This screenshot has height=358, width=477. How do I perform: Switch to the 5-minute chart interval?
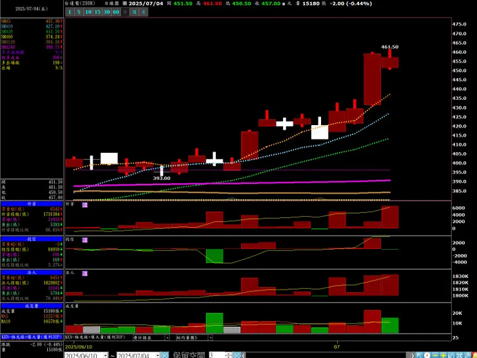(x=79, y=12)
